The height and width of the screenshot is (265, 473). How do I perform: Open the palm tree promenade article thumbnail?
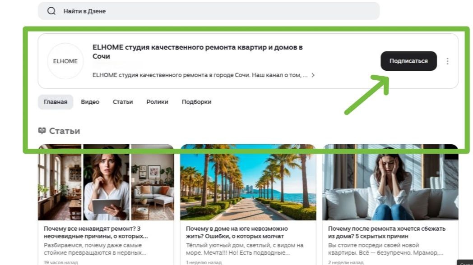point(248,182)
